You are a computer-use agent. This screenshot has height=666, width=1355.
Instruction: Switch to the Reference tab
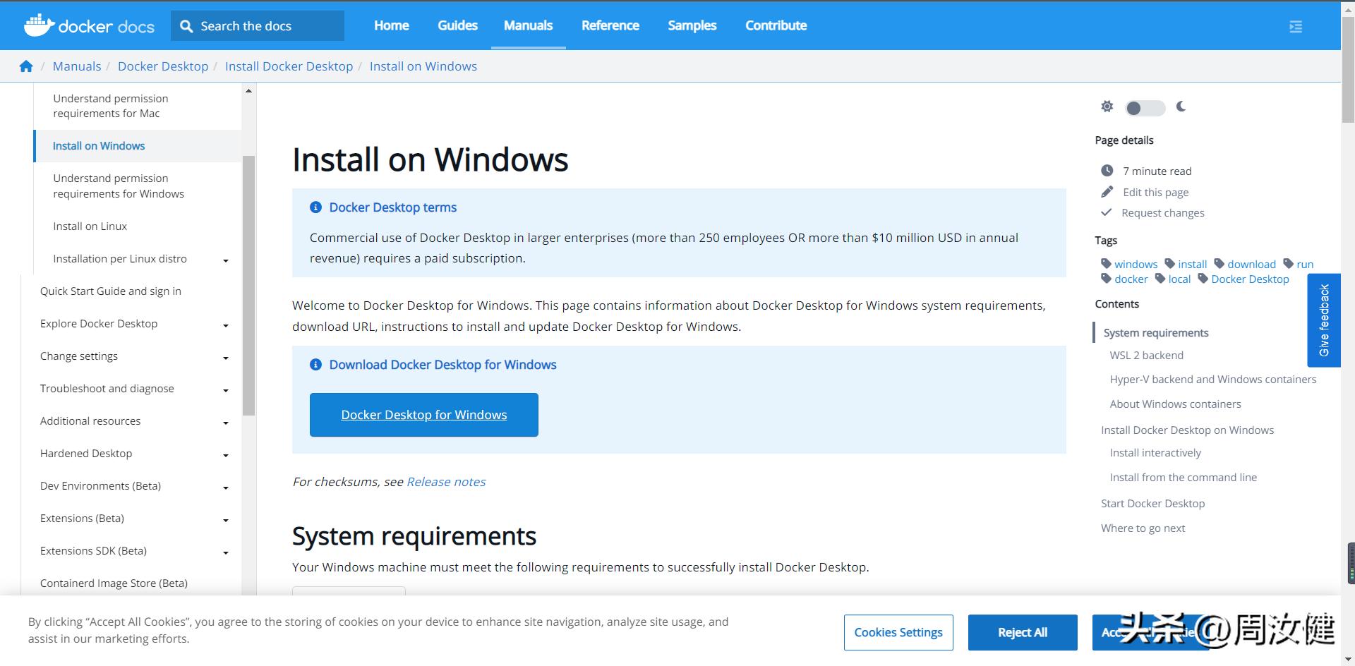(x=610, y=25)
